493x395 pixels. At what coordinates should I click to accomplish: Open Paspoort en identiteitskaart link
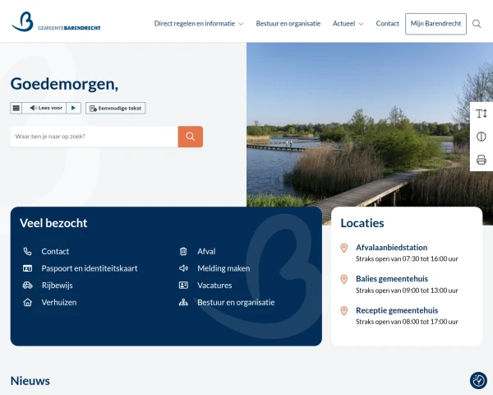click(x=90, y=268)
